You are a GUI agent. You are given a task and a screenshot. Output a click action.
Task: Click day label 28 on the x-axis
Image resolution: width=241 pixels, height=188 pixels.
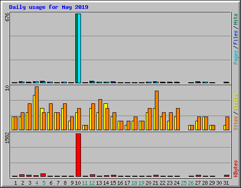click(x=205, y=183)
